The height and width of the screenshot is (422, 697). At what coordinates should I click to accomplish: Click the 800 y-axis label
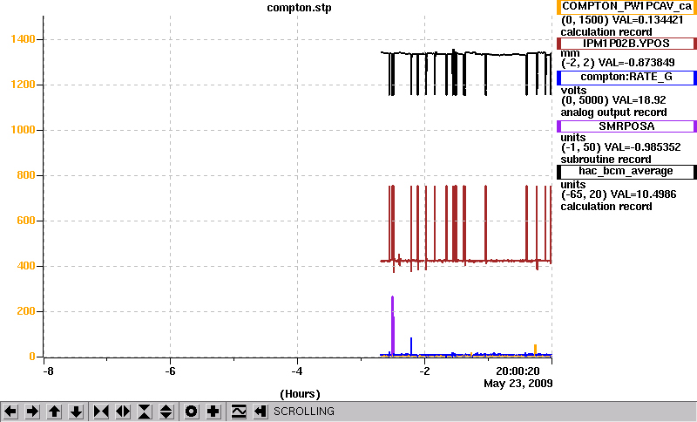click(x=26, y=175)
